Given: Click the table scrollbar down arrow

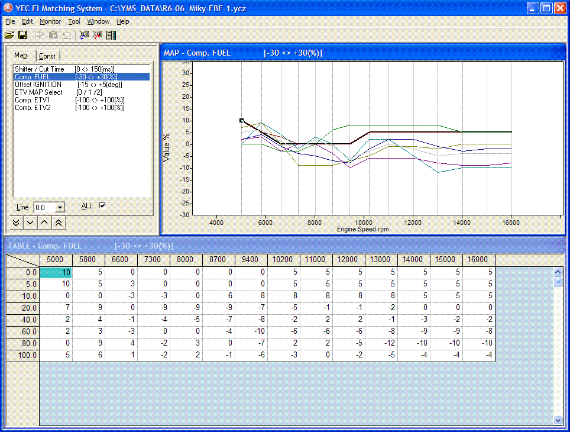Looking at the screenshot, I should [558, 420].
